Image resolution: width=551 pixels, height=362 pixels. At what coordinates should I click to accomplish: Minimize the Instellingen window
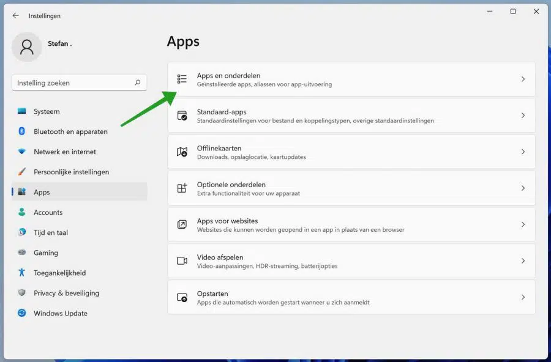pyautogui.click(x=490, y=12)
